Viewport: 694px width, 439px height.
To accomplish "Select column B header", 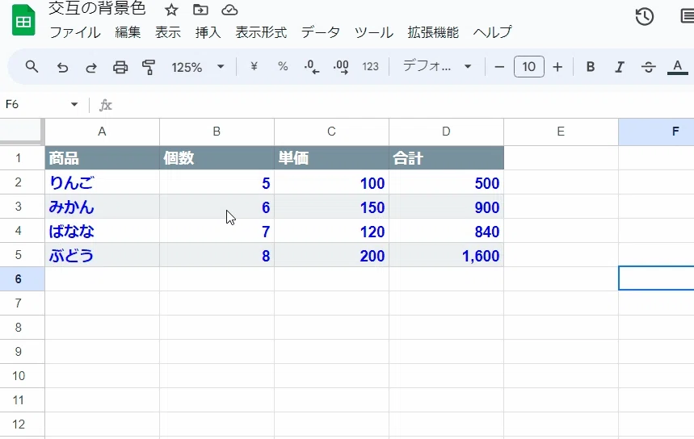I will pos(217,132).
